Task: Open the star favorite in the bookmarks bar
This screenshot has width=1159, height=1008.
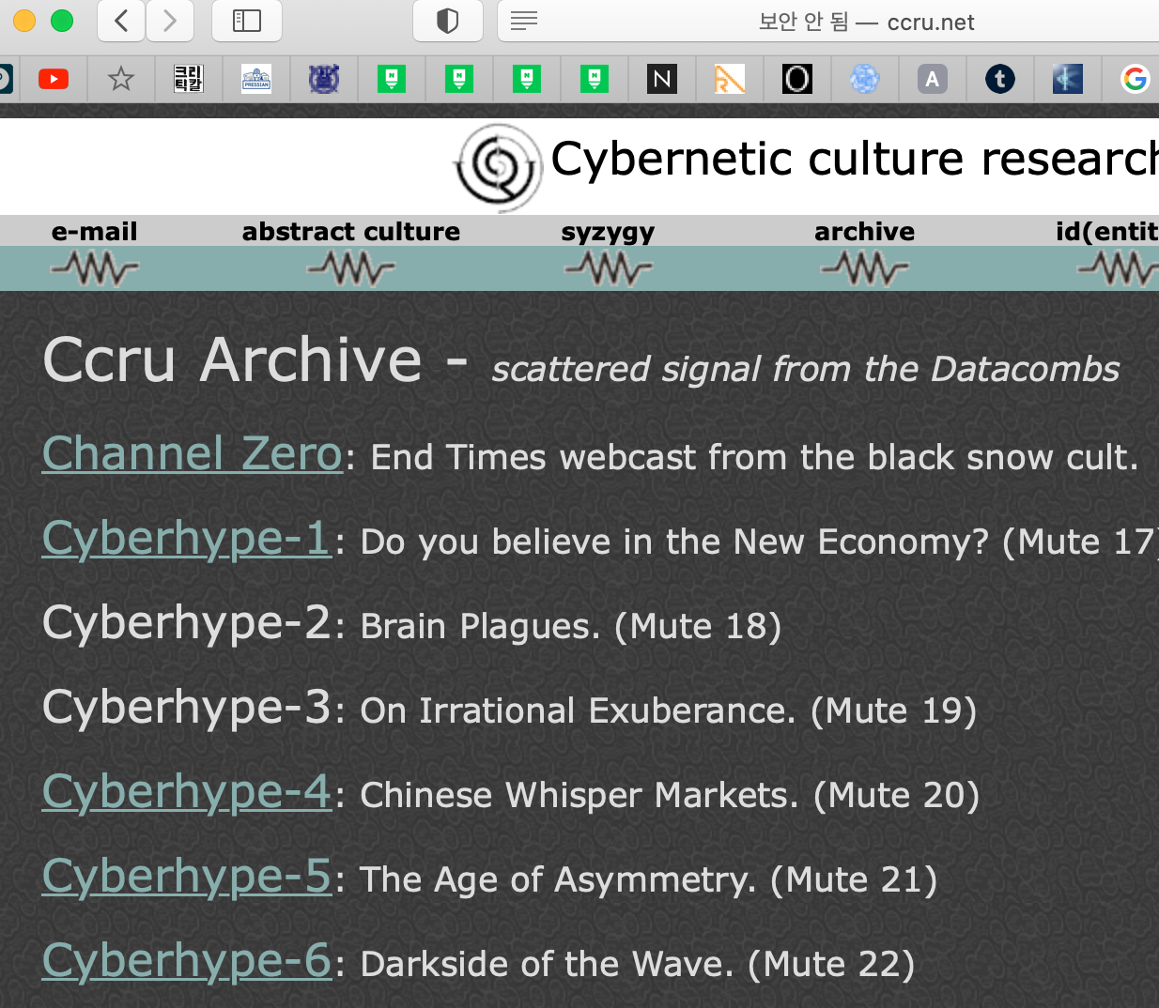Action: click(121, 79)
